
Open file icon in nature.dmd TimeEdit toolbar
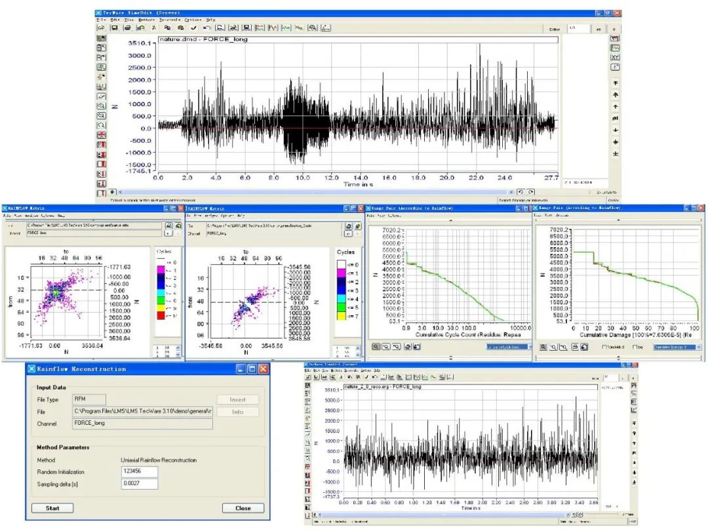click(x=101, y=28)
